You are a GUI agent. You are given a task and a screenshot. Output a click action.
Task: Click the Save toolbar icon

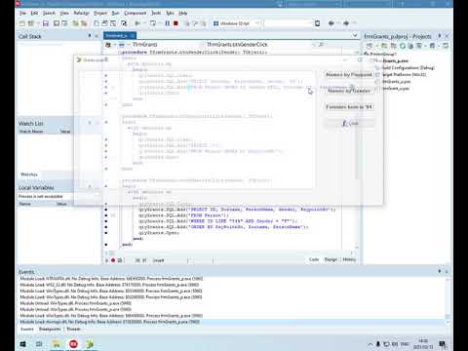[46, 23]
